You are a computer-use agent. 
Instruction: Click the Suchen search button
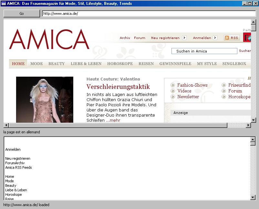(245, 51)
